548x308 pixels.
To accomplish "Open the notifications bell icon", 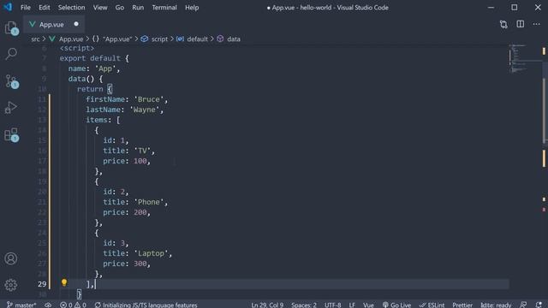I will click(539, 305).
